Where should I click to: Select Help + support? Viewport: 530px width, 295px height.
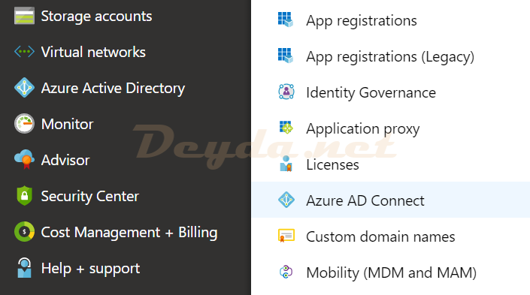tap(90, 269)
